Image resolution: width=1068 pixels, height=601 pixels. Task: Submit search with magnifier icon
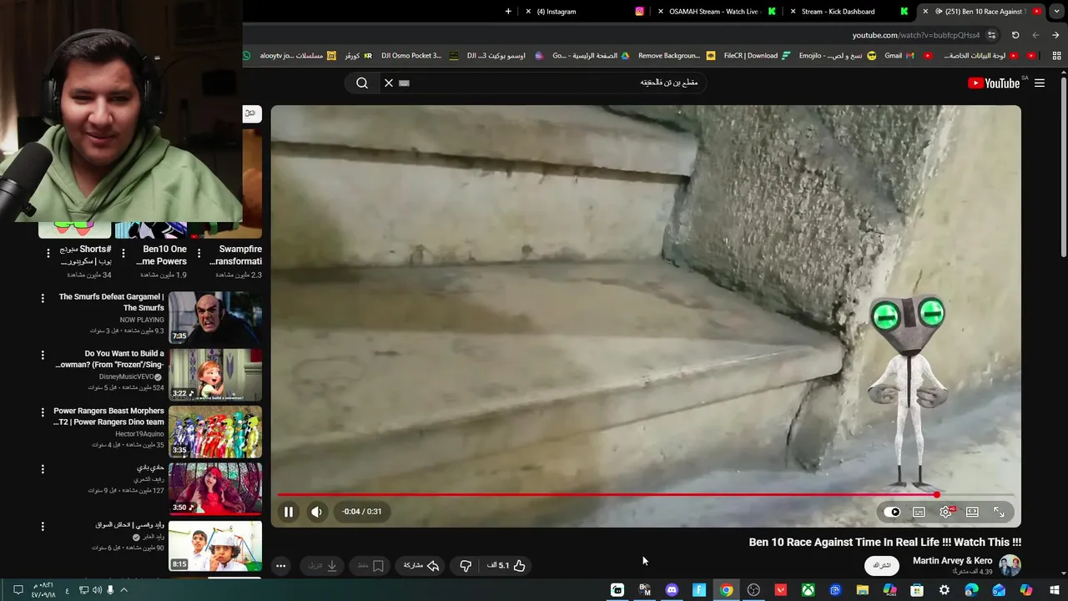click(x=362, y=83)
